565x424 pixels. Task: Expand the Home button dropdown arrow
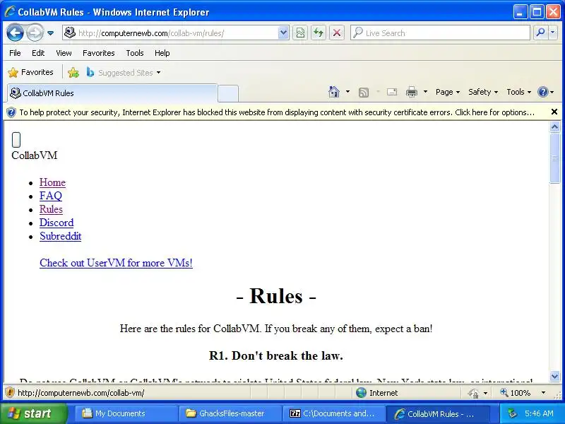click(347, 92)
